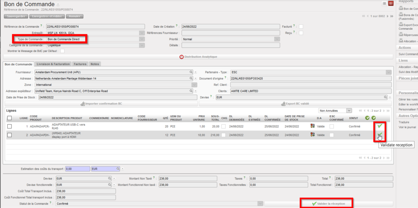This screenshot has height=208, width=418.
Task: Switch to Livraison & Facturation tab
Action: (x=53, y=64)
